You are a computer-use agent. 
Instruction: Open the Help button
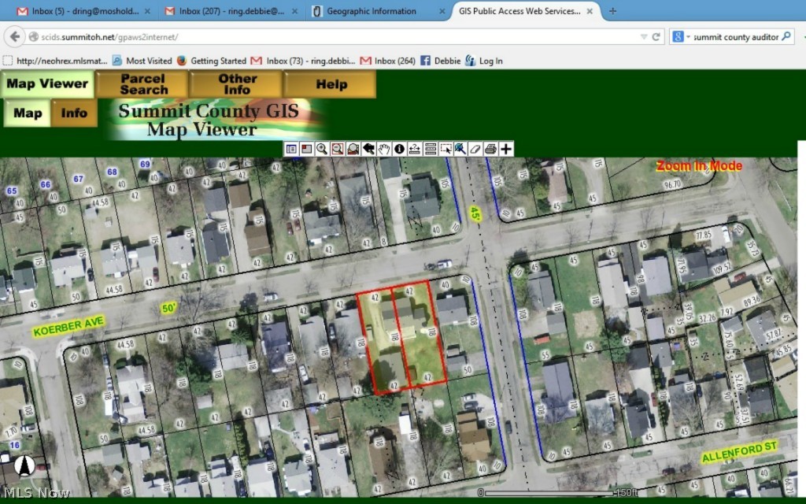(331, 84)
